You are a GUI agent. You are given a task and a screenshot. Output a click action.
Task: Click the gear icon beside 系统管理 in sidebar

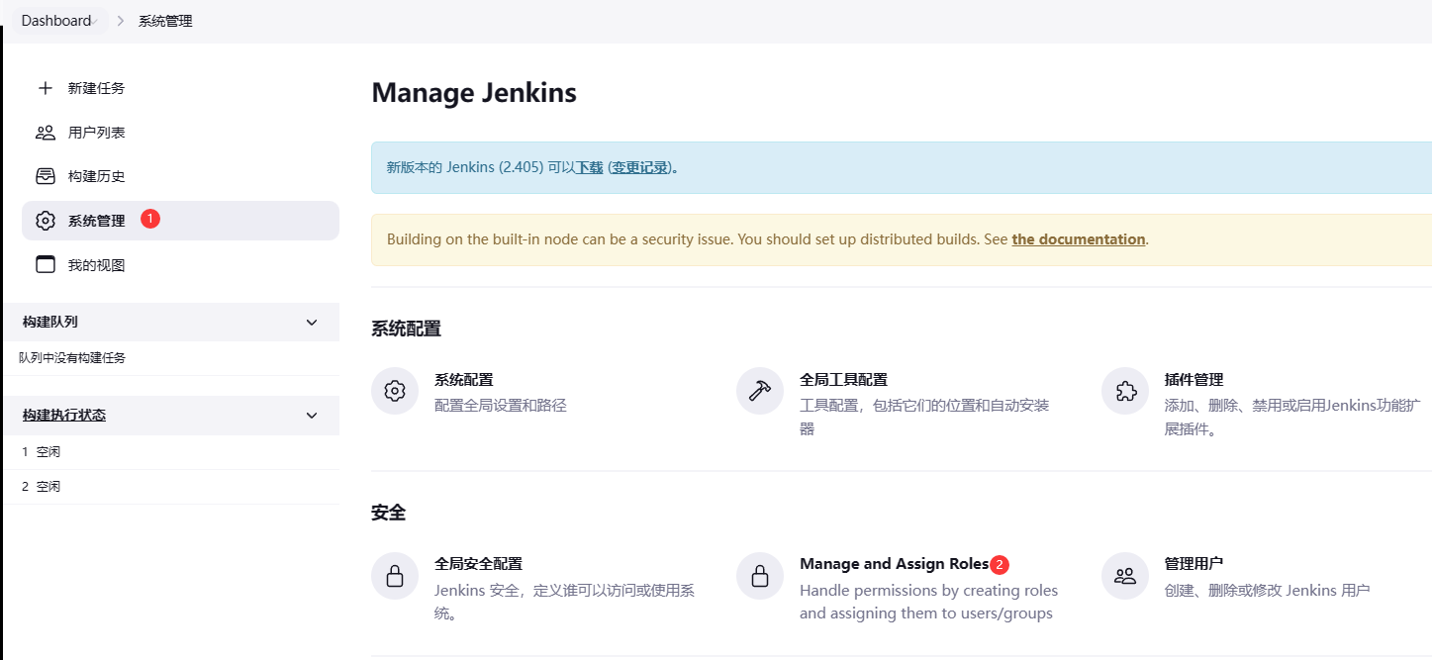click(x=45, y=221)
